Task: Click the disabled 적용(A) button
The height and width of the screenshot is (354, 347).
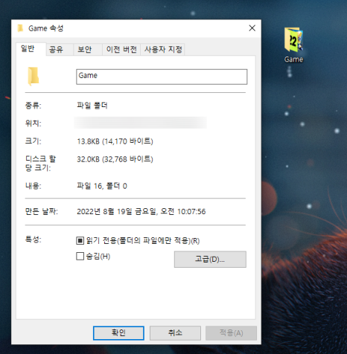Action: pyautogui.click(x=231, y=332)
